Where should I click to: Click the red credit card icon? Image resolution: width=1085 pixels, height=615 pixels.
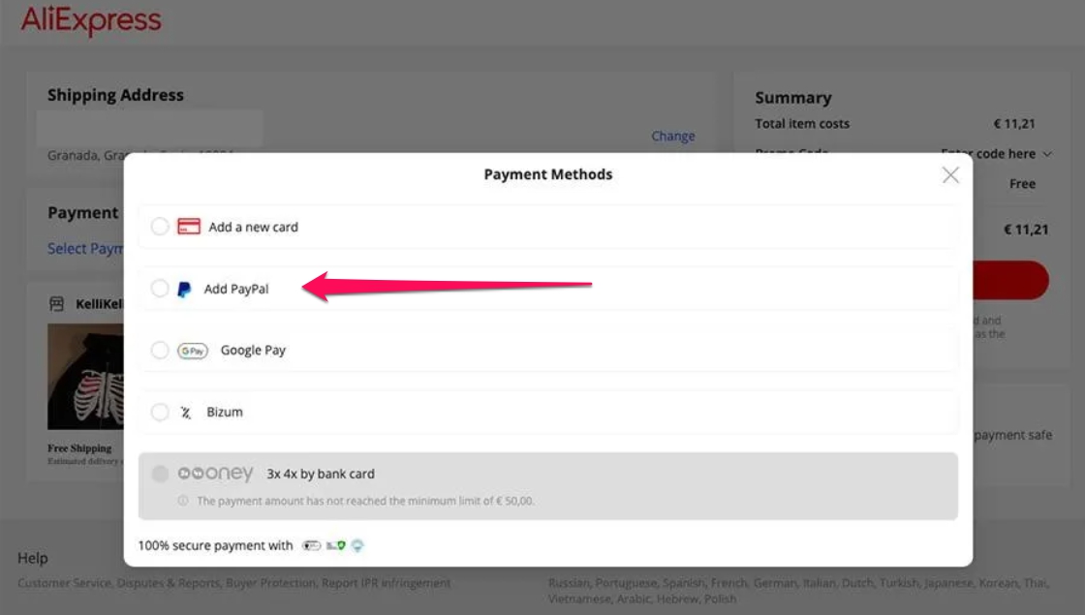188,227
